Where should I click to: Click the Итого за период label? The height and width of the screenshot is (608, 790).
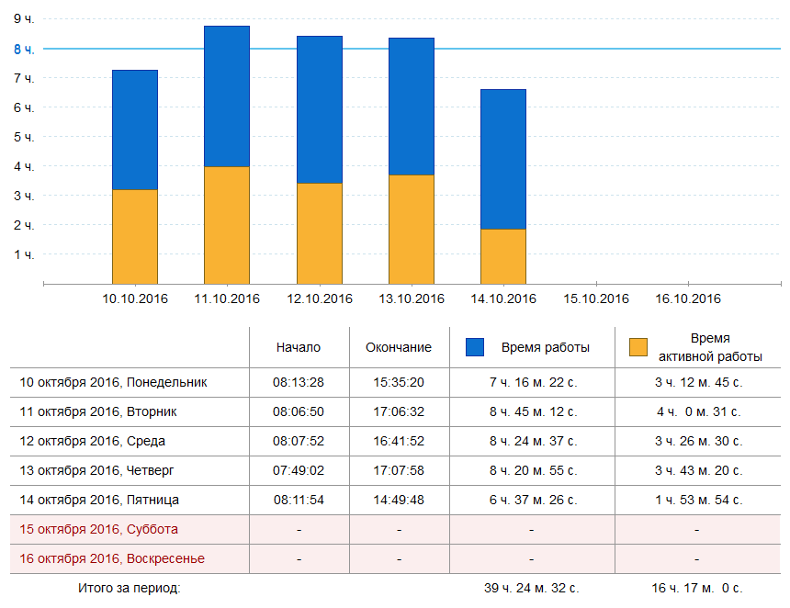(129, 588)
